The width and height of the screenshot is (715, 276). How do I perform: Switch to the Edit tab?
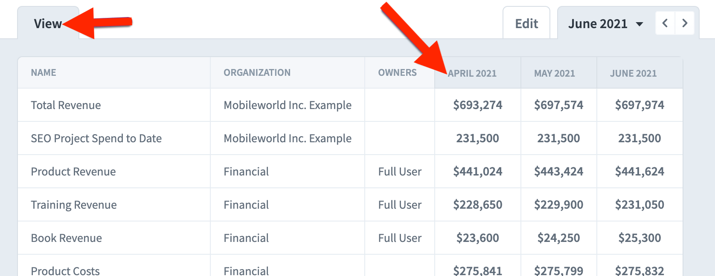(526, 24)
